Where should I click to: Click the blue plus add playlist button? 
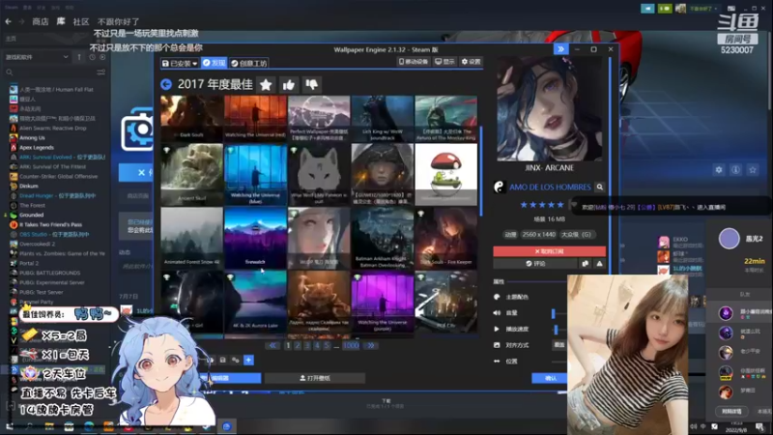tap(248, 360)
